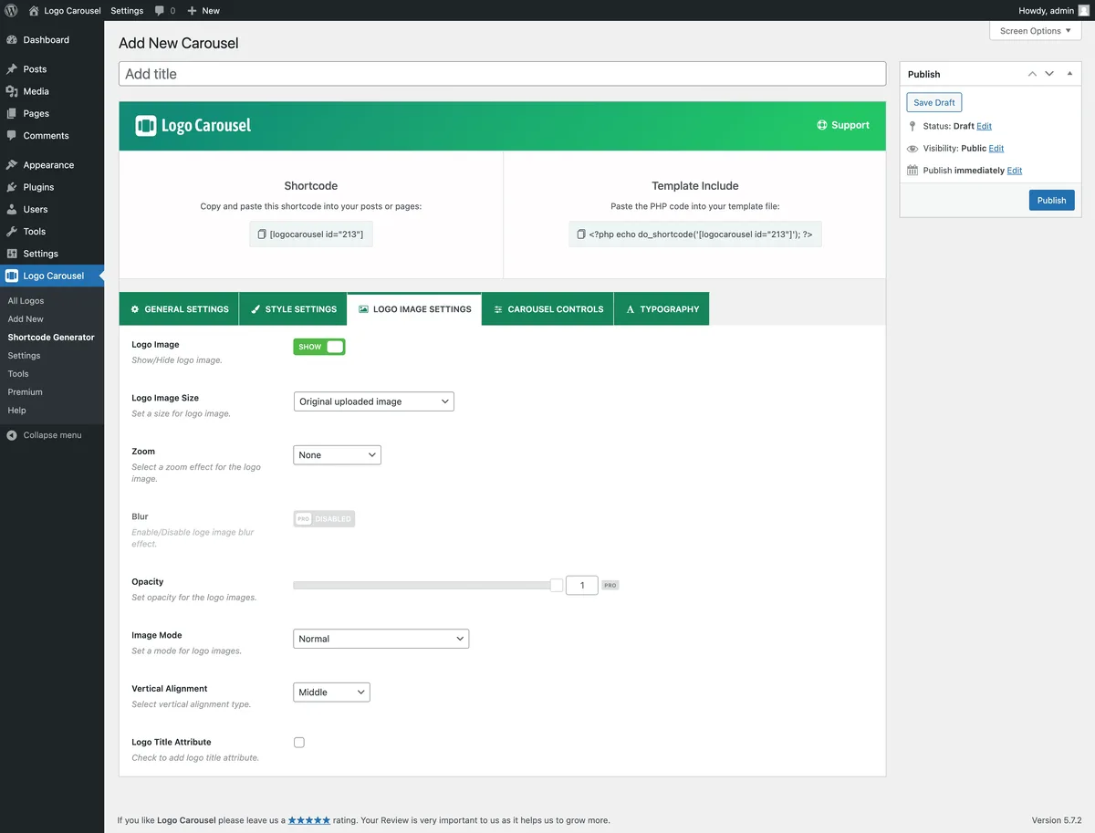Click the Opacity slider handle

click(x=557, y=585)
